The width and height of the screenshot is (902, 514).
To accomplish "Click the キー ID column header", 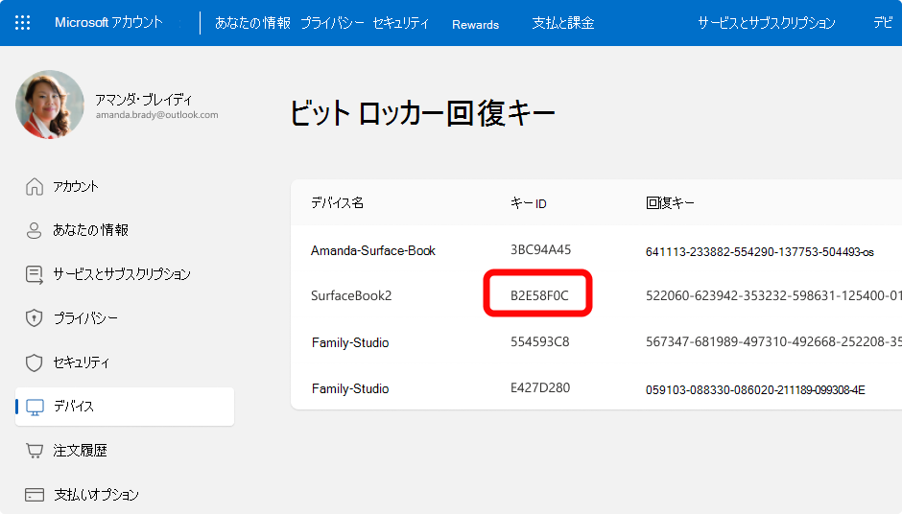I will point(528,203).
